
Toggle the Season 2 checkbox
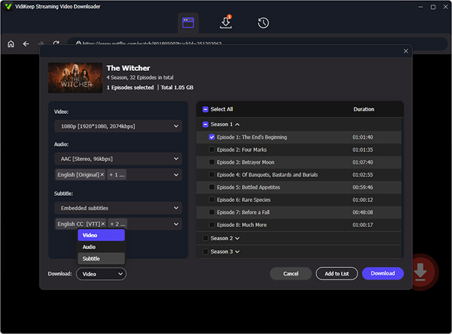pyautogui.click(x=205, y=238)
